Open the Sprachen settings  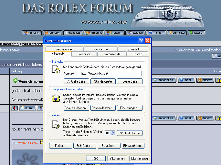109,146
